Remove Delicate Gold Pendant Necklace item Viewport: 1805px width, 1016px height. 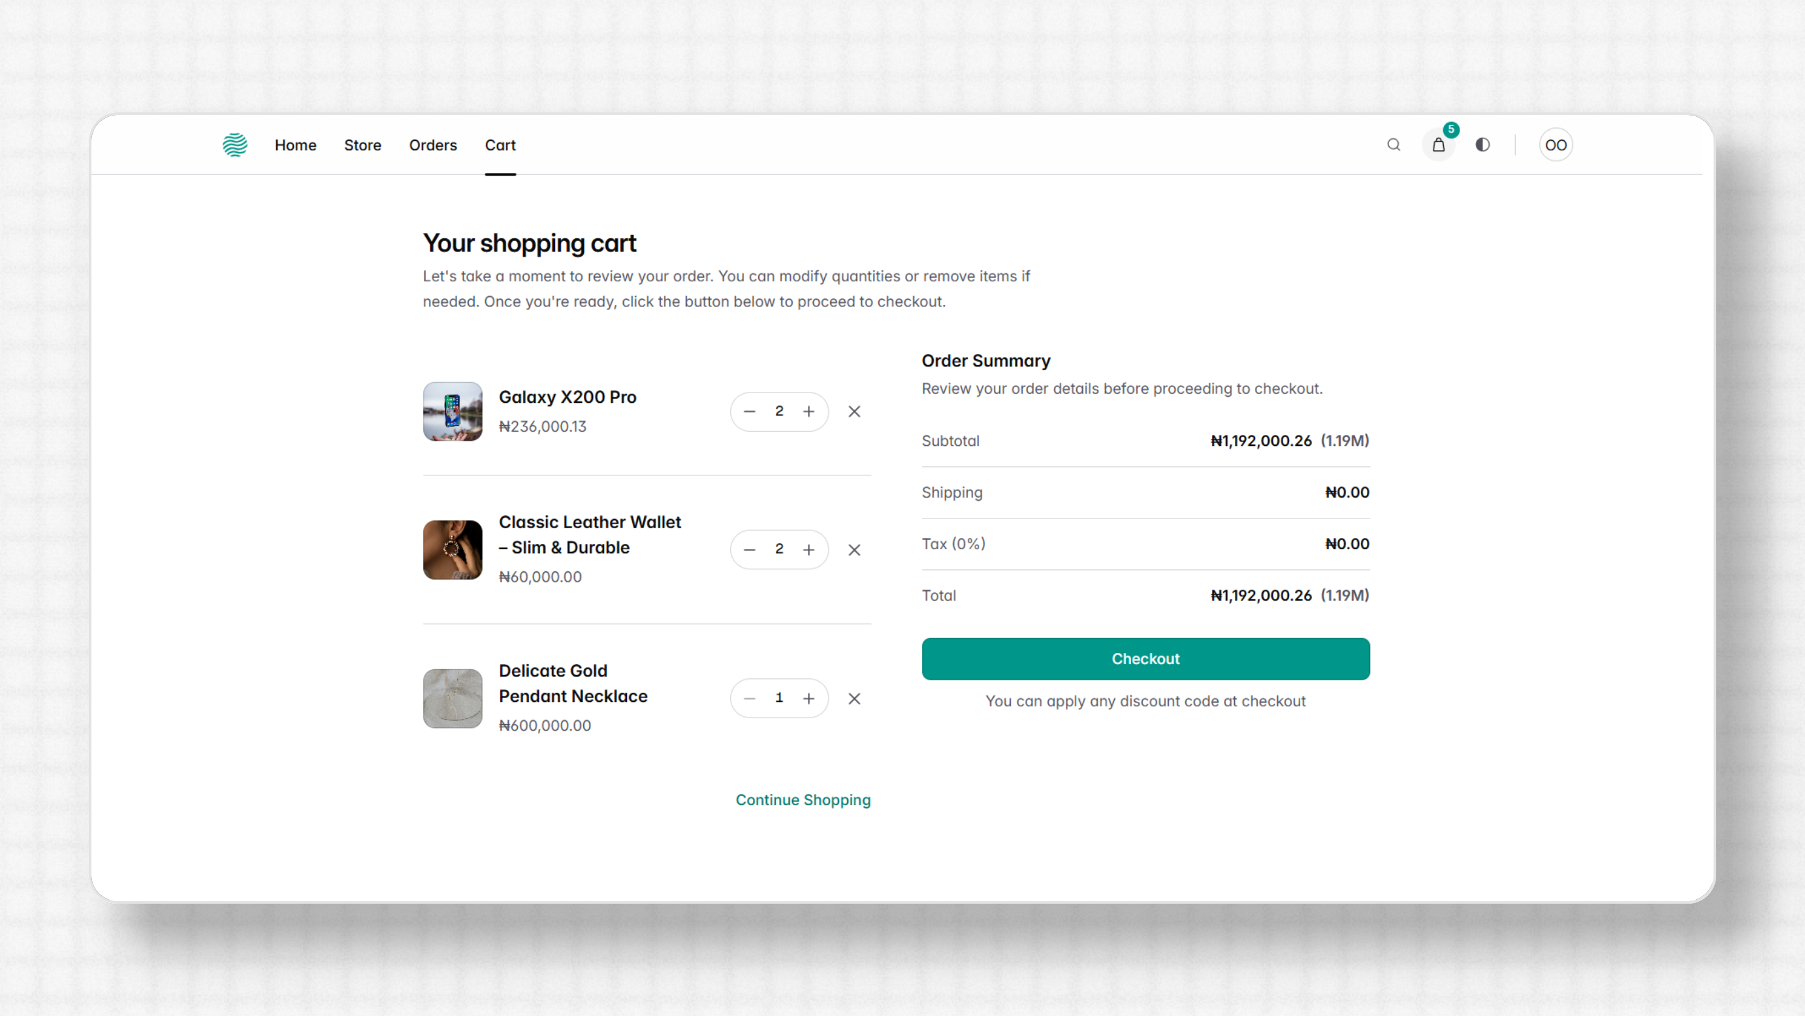click(x=854, y=699)
